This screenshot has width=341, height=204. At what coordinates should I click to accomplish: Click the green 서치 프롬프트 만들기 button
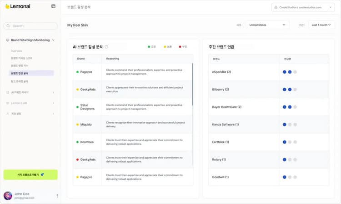pyautogui.click(x=30, y=174)
